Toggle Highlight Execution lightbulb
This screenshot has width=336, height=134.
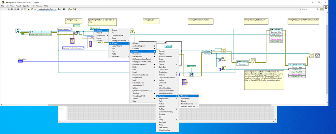[x=22, y=9]
